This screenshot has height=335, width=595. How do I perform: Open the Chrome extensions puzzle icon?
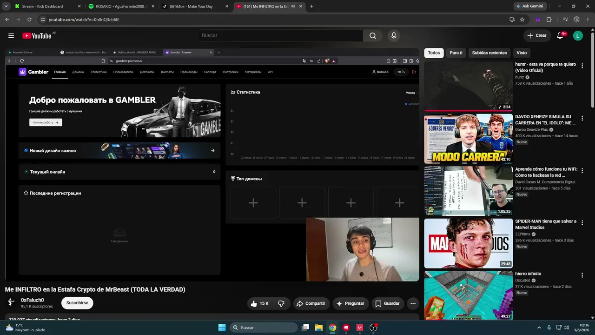point(549,20)
